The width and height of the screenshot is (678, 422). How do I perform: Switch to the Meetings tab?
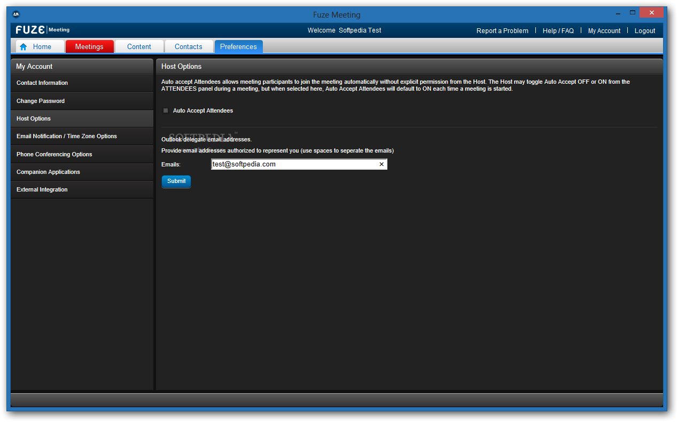coord(89,47)
